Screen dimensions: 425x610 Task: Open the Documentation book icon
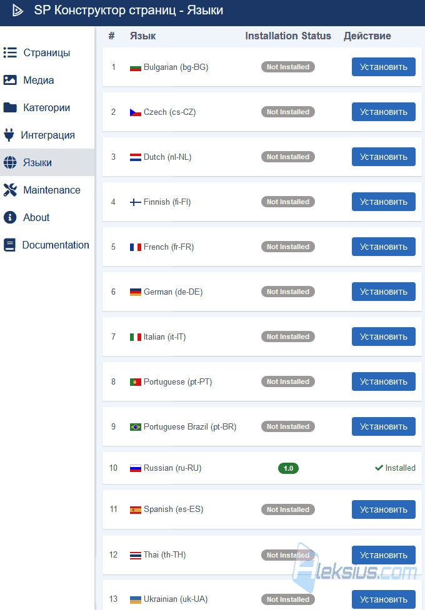click(x=9, y=245)
